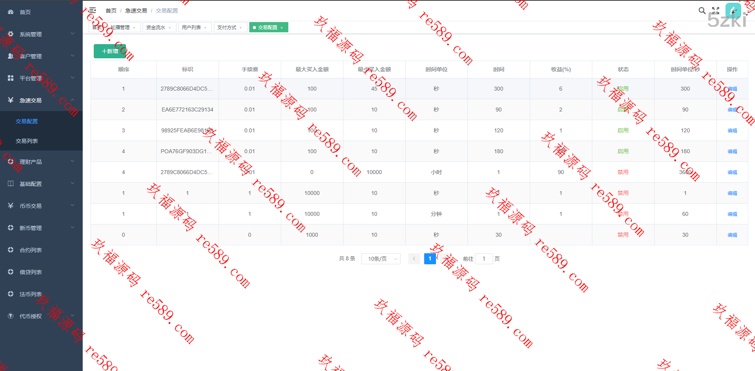Edit the row with 标识 POA76GF903DG1
The height and width of the screenshot is (371, 755).
point(732,151)
